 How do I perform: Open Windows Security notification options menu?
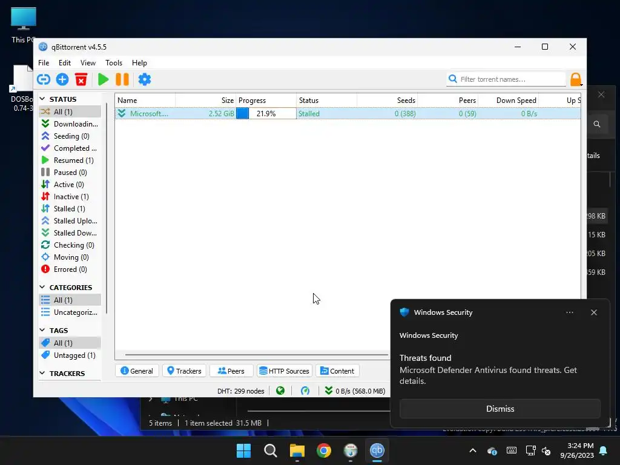pos(569,312)
